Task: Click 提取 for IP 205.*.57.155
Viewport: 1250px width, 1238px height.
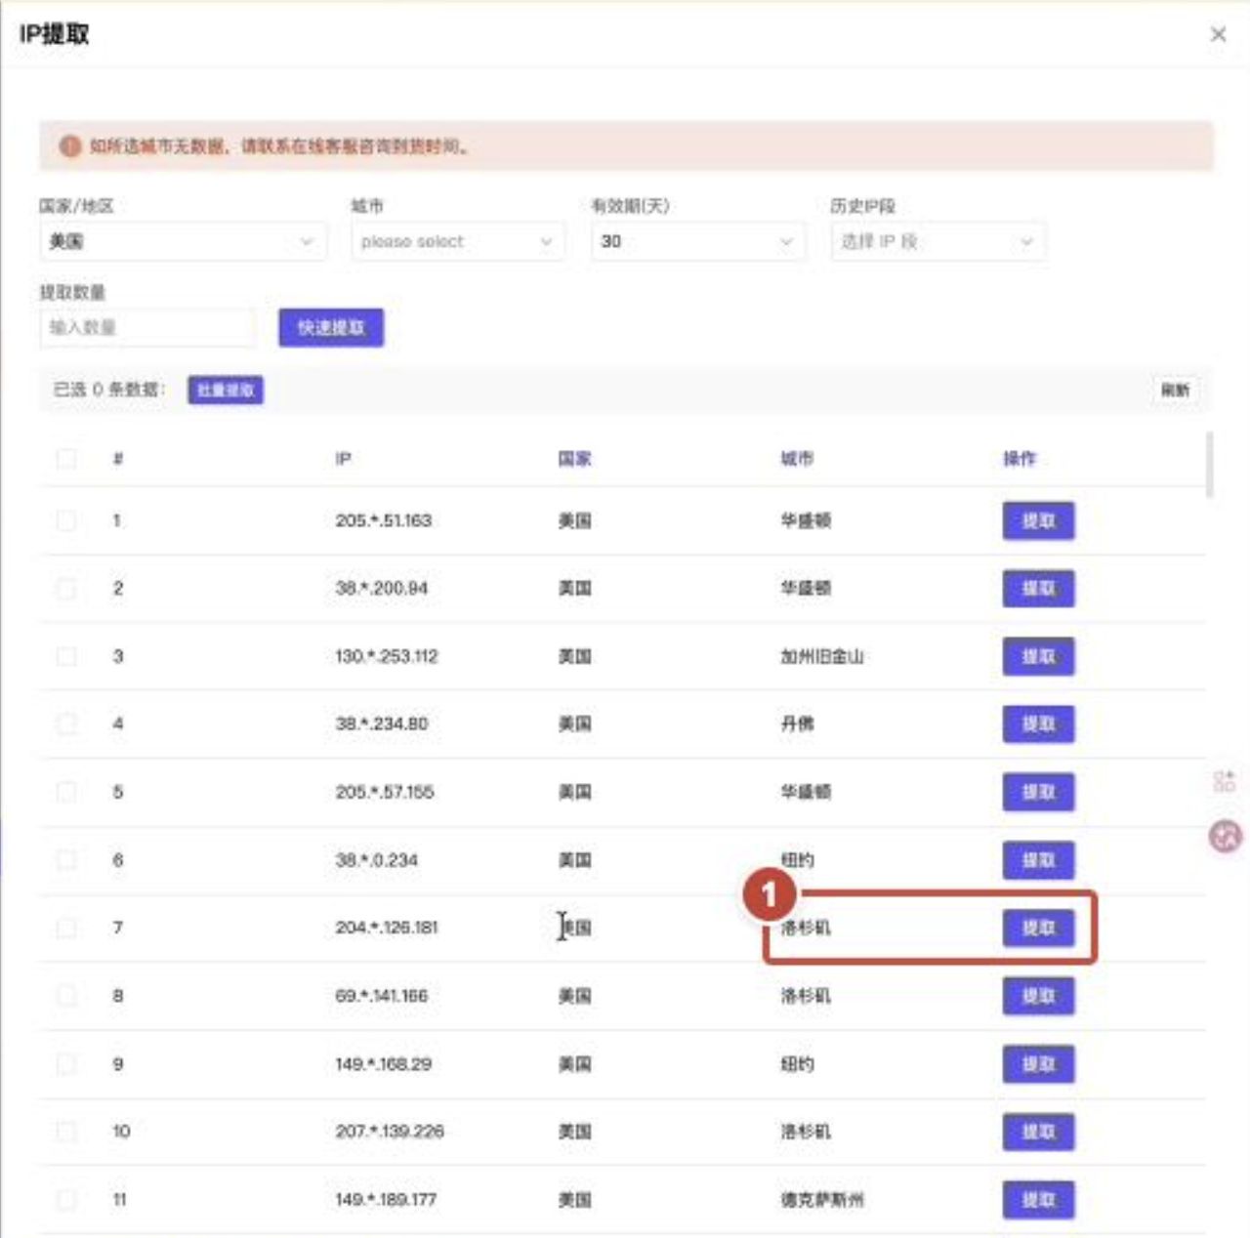Action: coord(1038,792)
